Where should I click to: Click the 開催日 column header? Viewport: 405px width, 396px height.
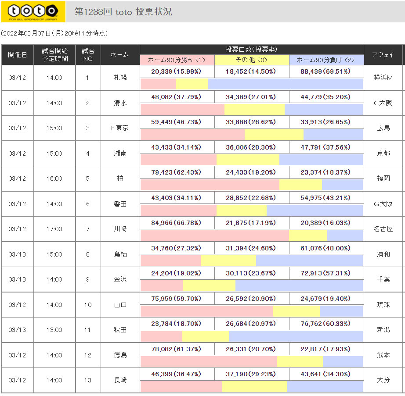click(x=18, y=55)
